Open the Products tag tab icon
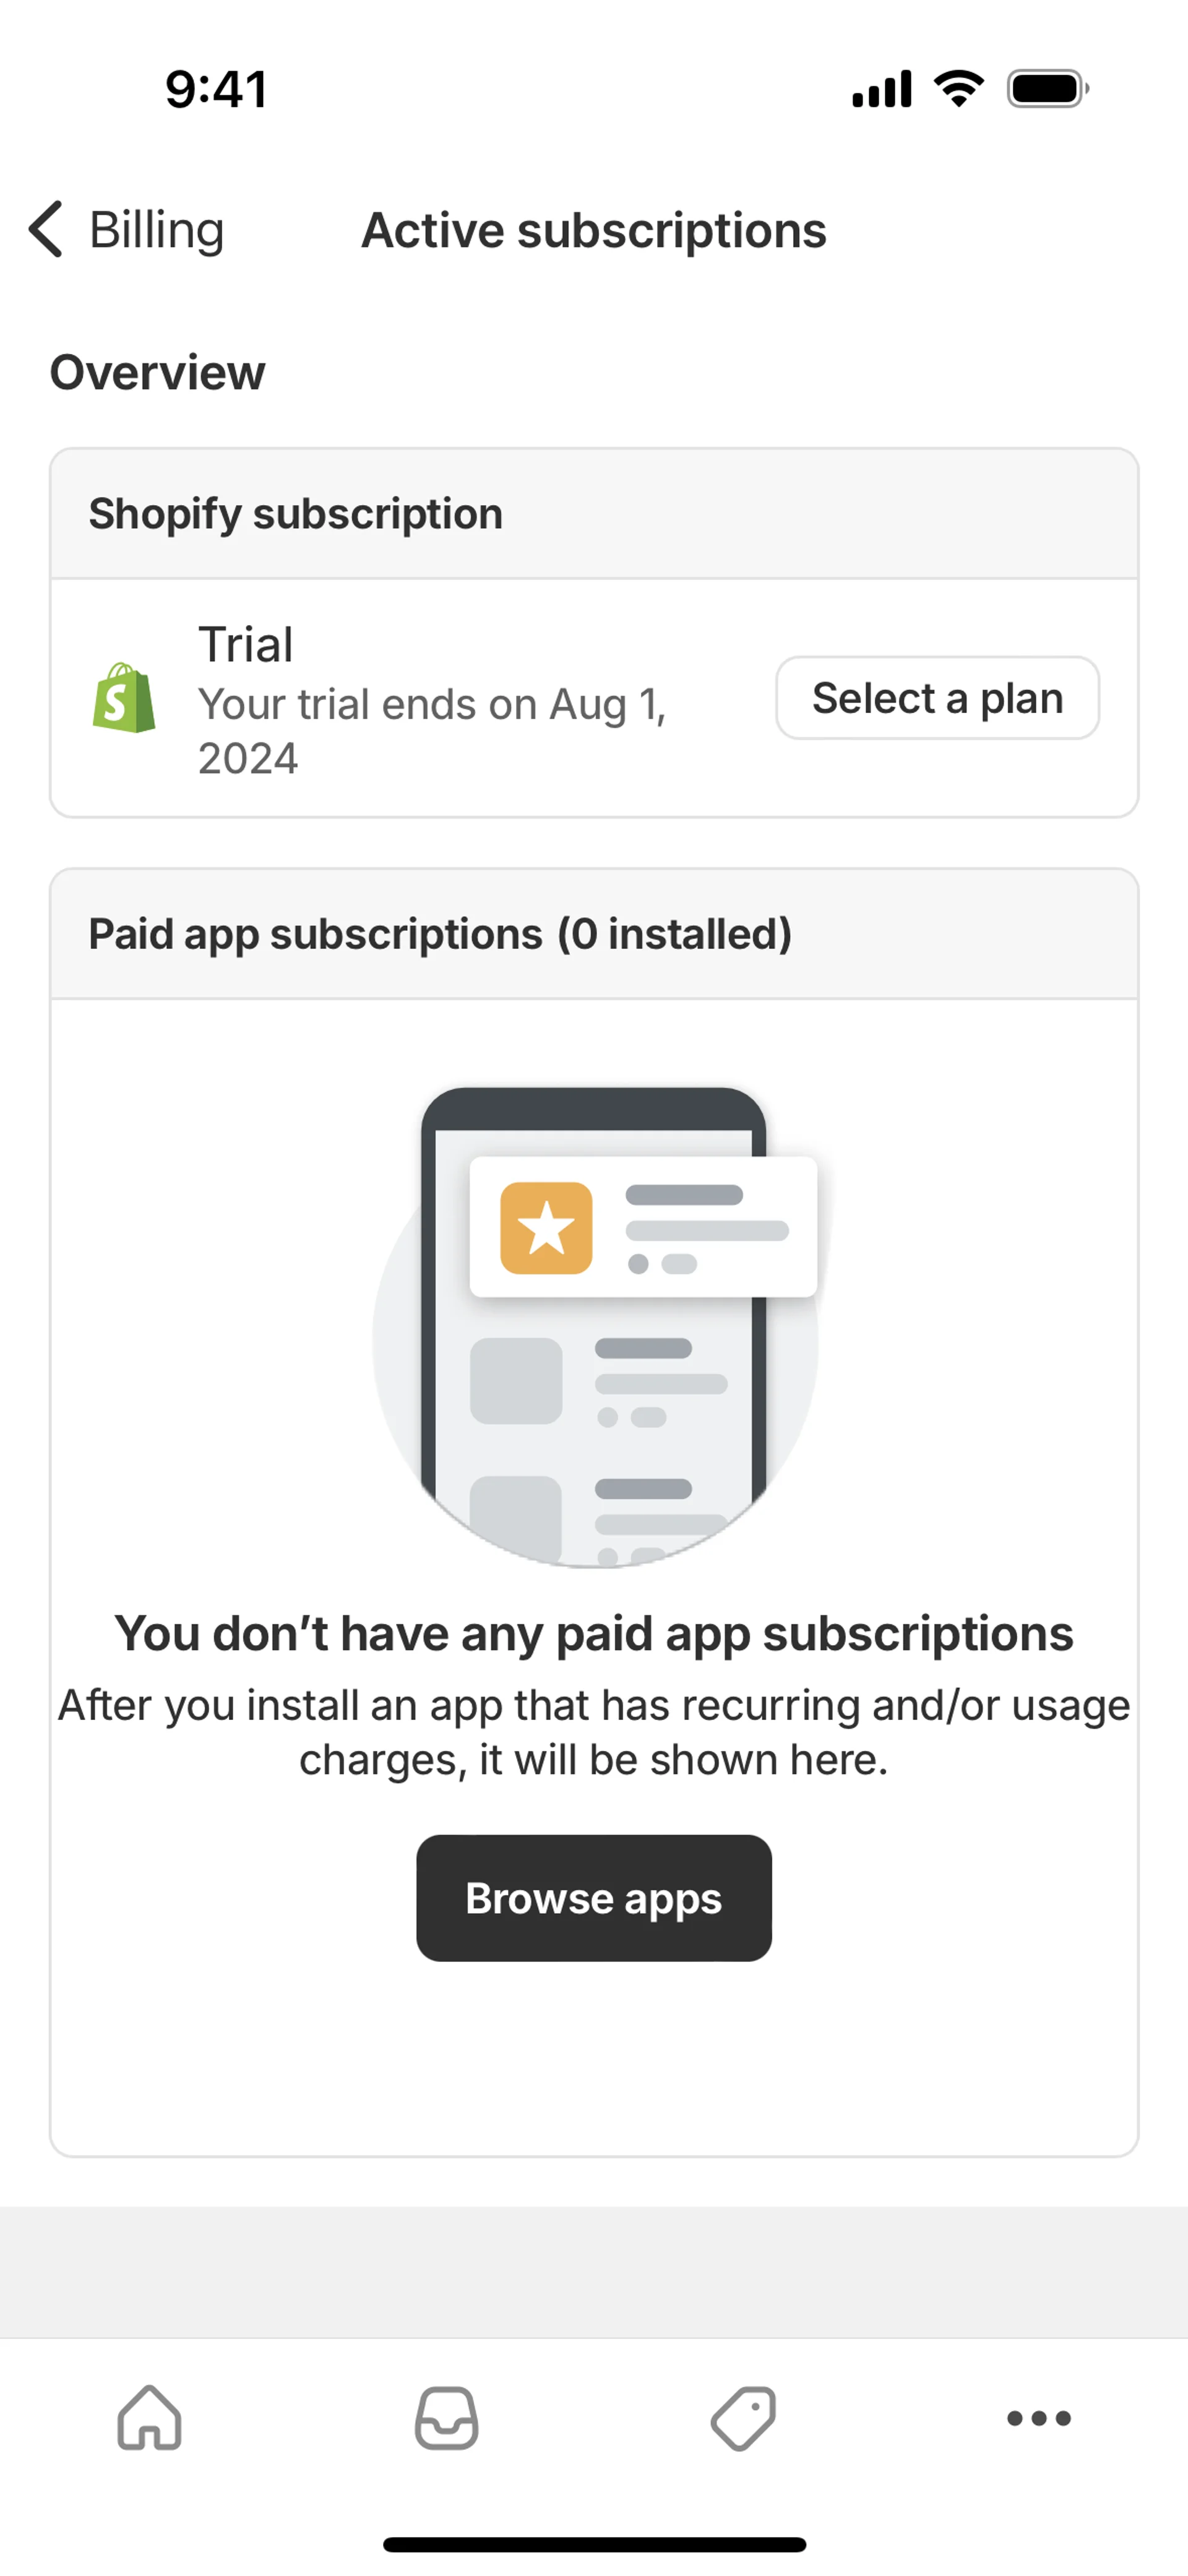Viewport: 1188px width, 2576px height. tap(743, 2418)
